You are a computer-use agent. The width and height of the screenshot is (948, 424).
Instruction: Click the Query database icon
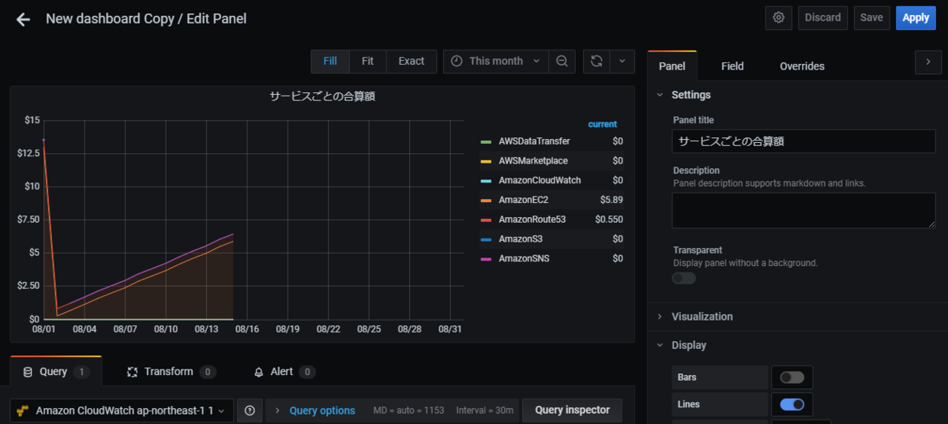pyautogui.click(x=28, y=372)
